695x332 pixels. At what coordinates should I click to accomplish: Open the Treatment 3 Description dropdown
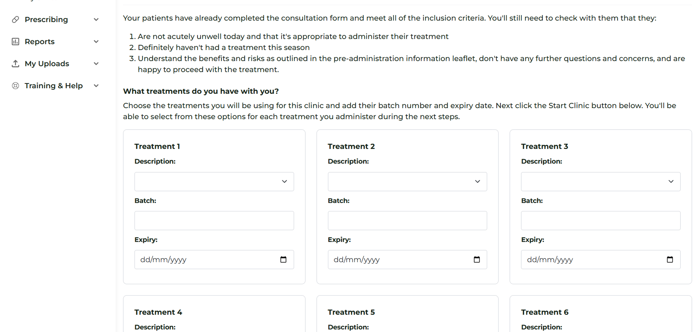[x=600, y=182]
